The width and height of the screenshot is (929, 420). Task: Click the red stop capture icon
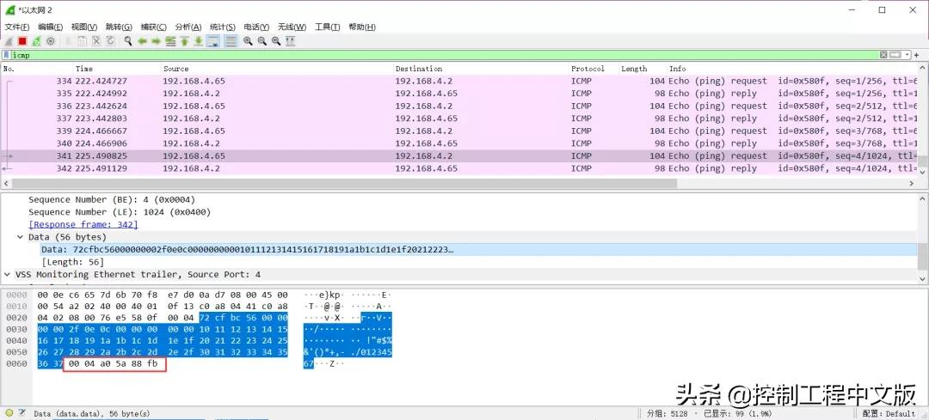22,40
